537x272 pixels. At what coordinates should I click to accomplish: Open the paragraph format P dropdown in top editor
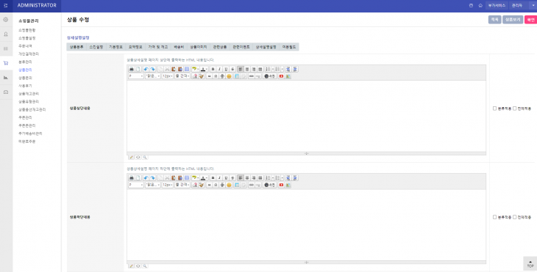pyautogui.click(x=135, y=76)
